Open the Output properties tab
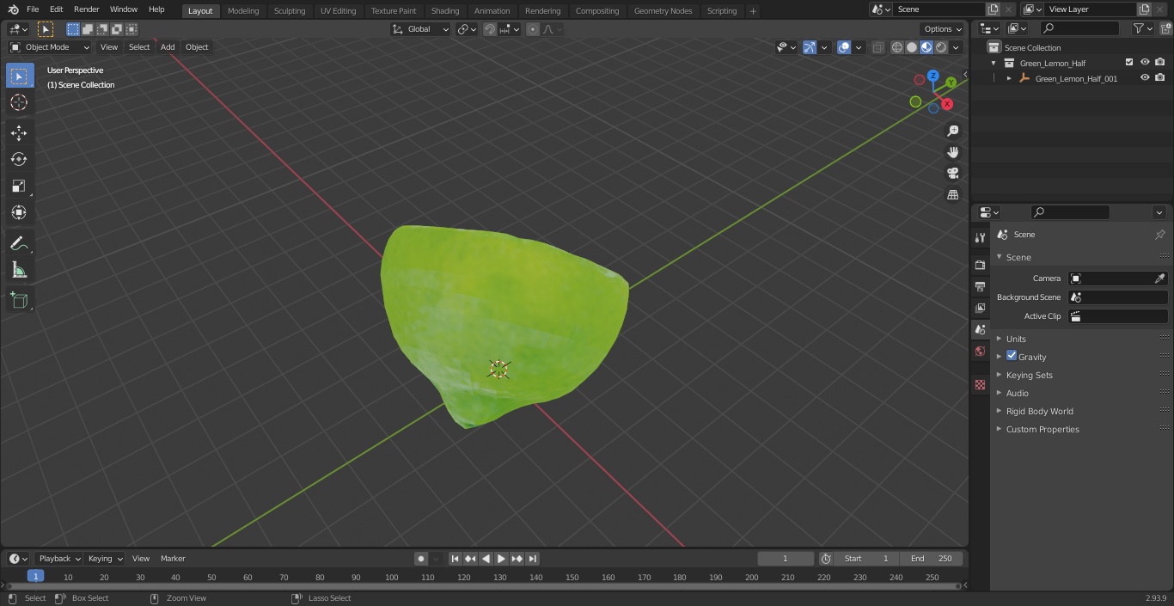This screenshot has width=1174, height=606. point(980,286)
